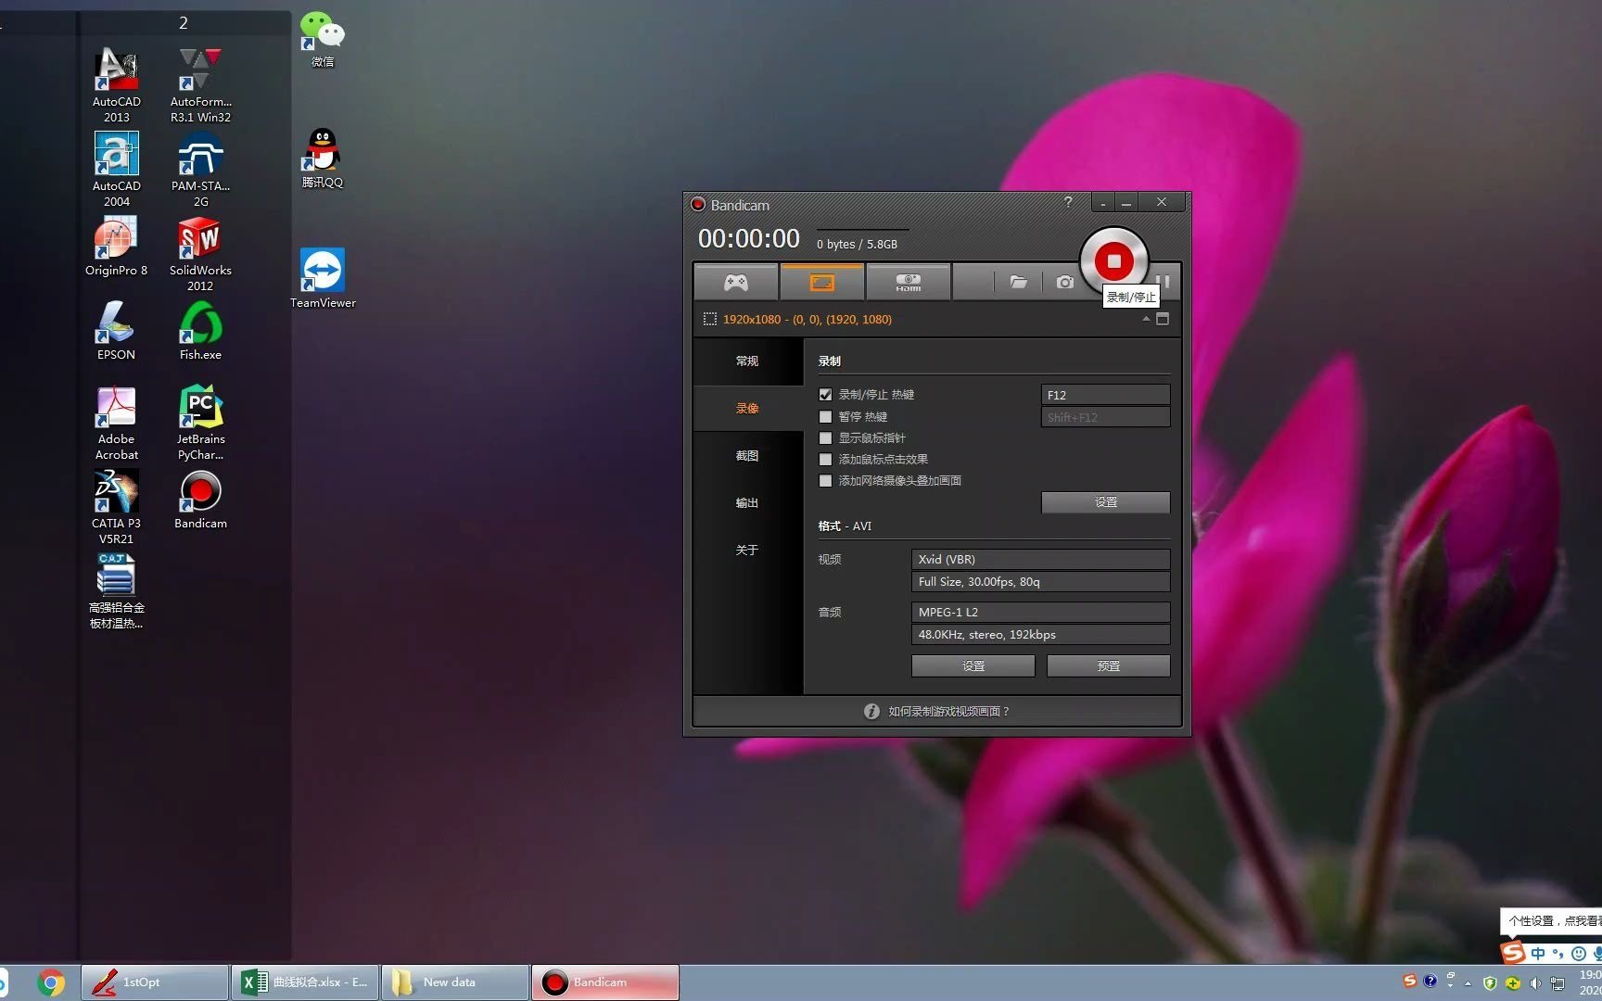The image size is (1602, 1001).
Task: Open the AutoCAD 2004 desktop shortcut
Action: tap(117, 170)
